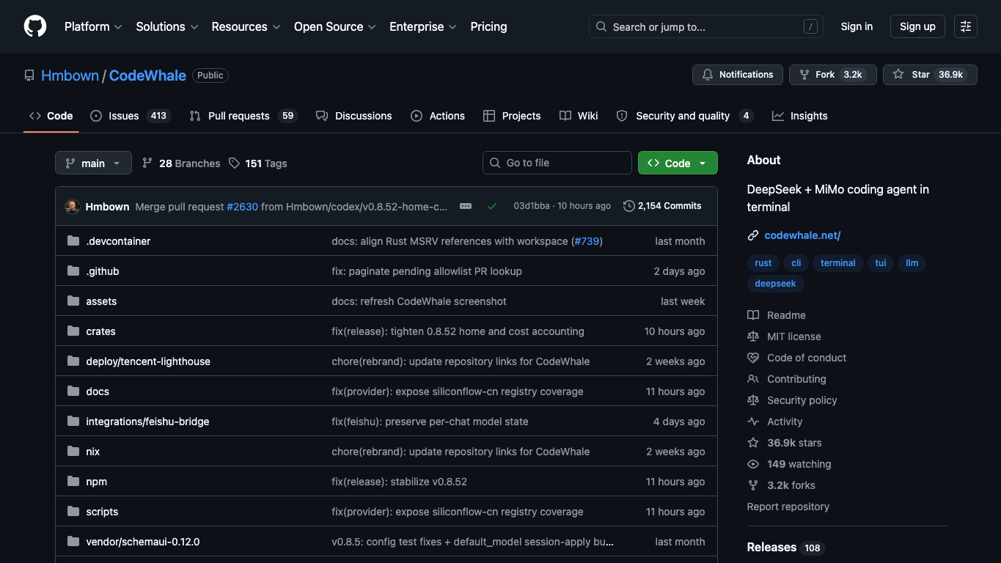Open the Projects tab
Screen dimensions: 1001x563
click(x=512, y=116)
